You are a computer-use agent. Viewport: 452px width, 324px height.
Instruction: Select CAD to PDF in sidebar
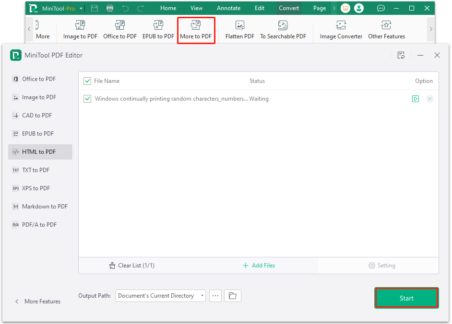pos(40,116)
